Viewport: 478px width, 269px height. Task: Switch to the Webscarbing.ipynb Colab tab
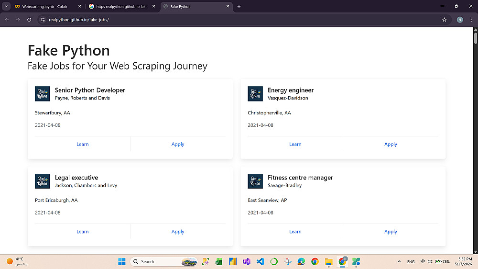44,6
